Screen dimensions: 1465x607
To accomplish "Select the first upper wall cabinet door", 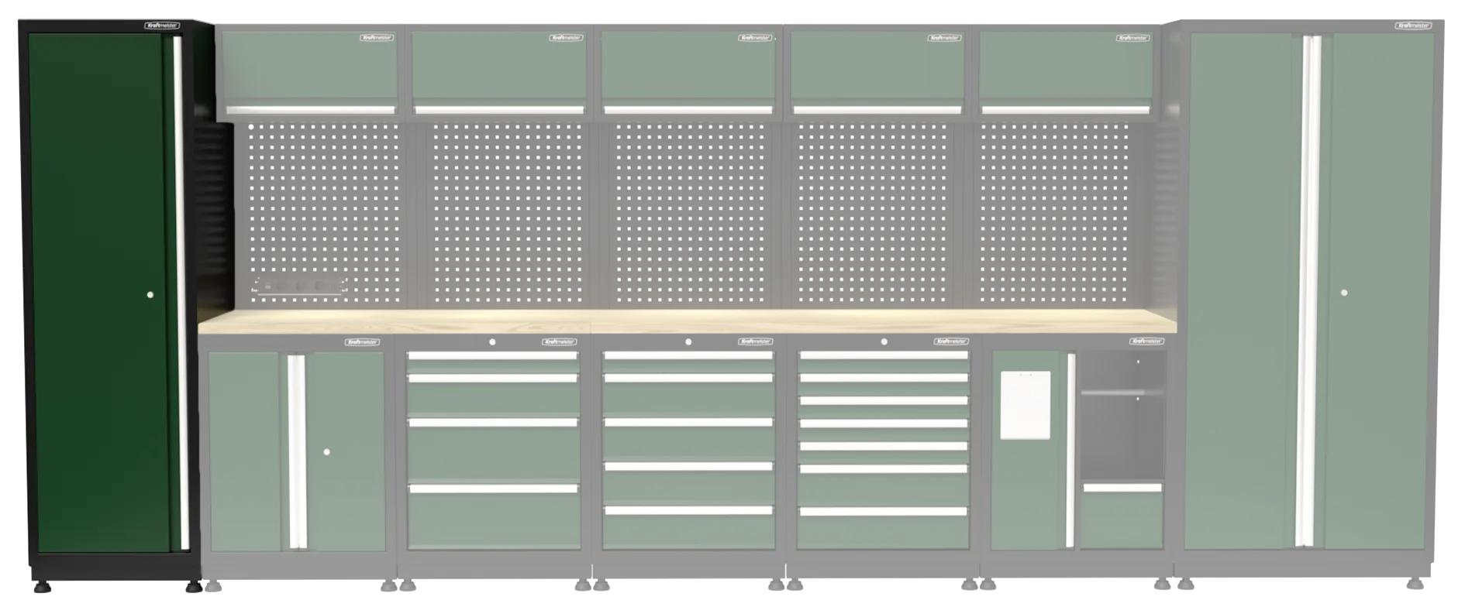I will [309, 70].
